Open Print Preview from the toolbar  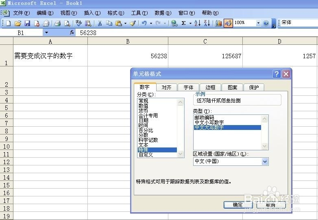(67, 23)
